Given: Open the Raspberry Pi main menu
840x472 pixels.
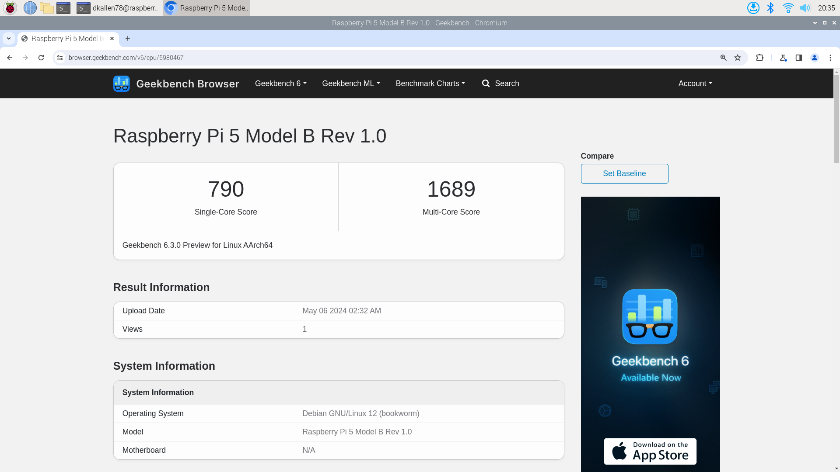Looking at the screenshot, I should tap(10, 8).
